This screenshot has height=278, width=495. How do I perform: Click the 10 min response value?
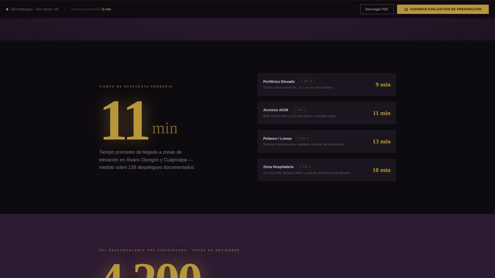point(381,170)
